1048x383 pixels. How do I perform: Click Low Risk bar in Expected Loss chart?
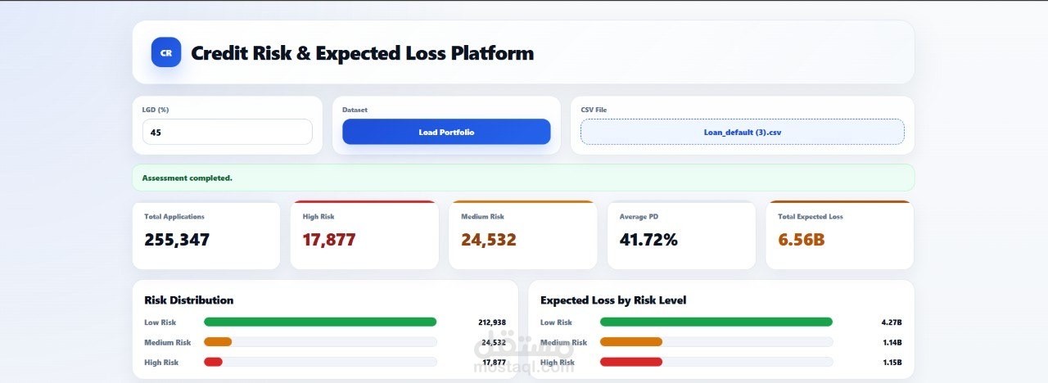(x=716, y=322)
